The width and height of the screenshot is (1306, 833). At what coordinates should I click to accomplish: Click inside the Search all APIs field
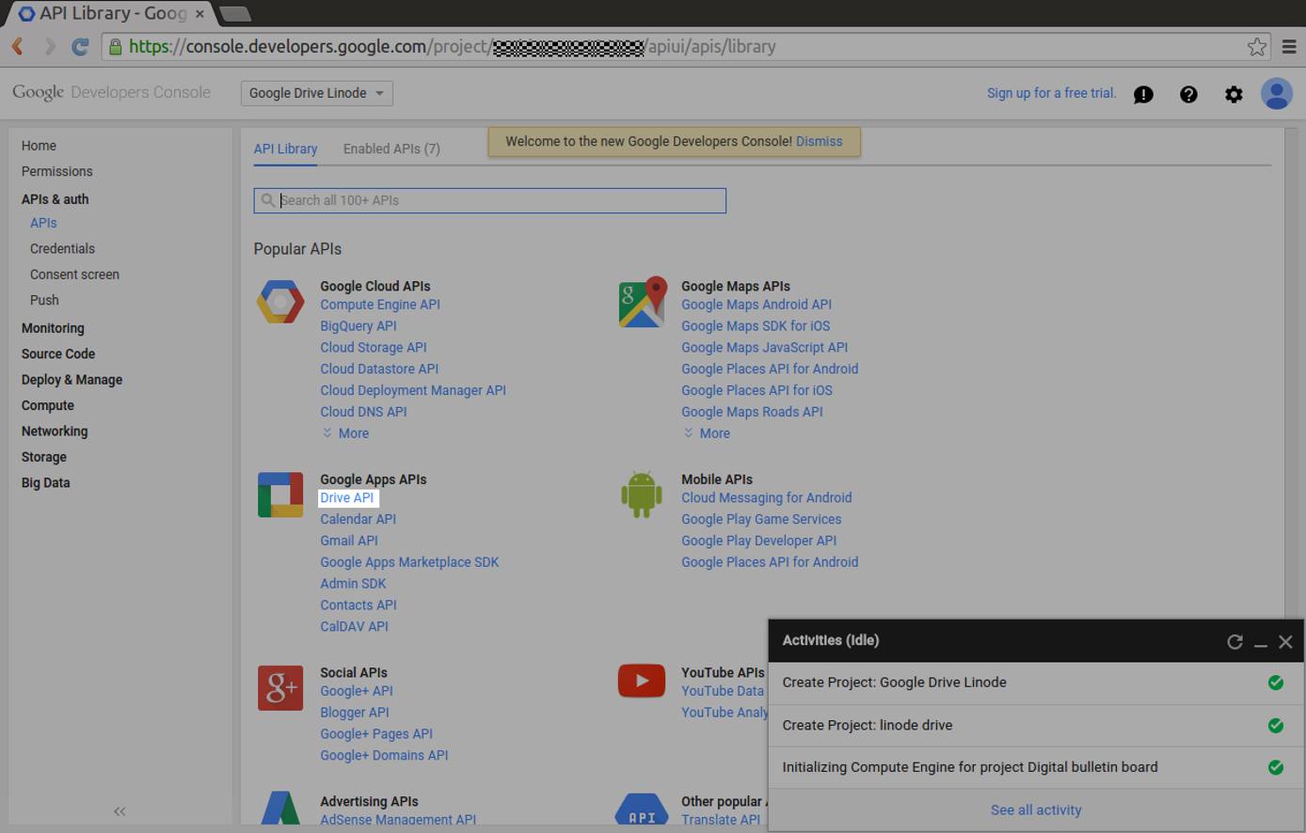pos(489,200)
